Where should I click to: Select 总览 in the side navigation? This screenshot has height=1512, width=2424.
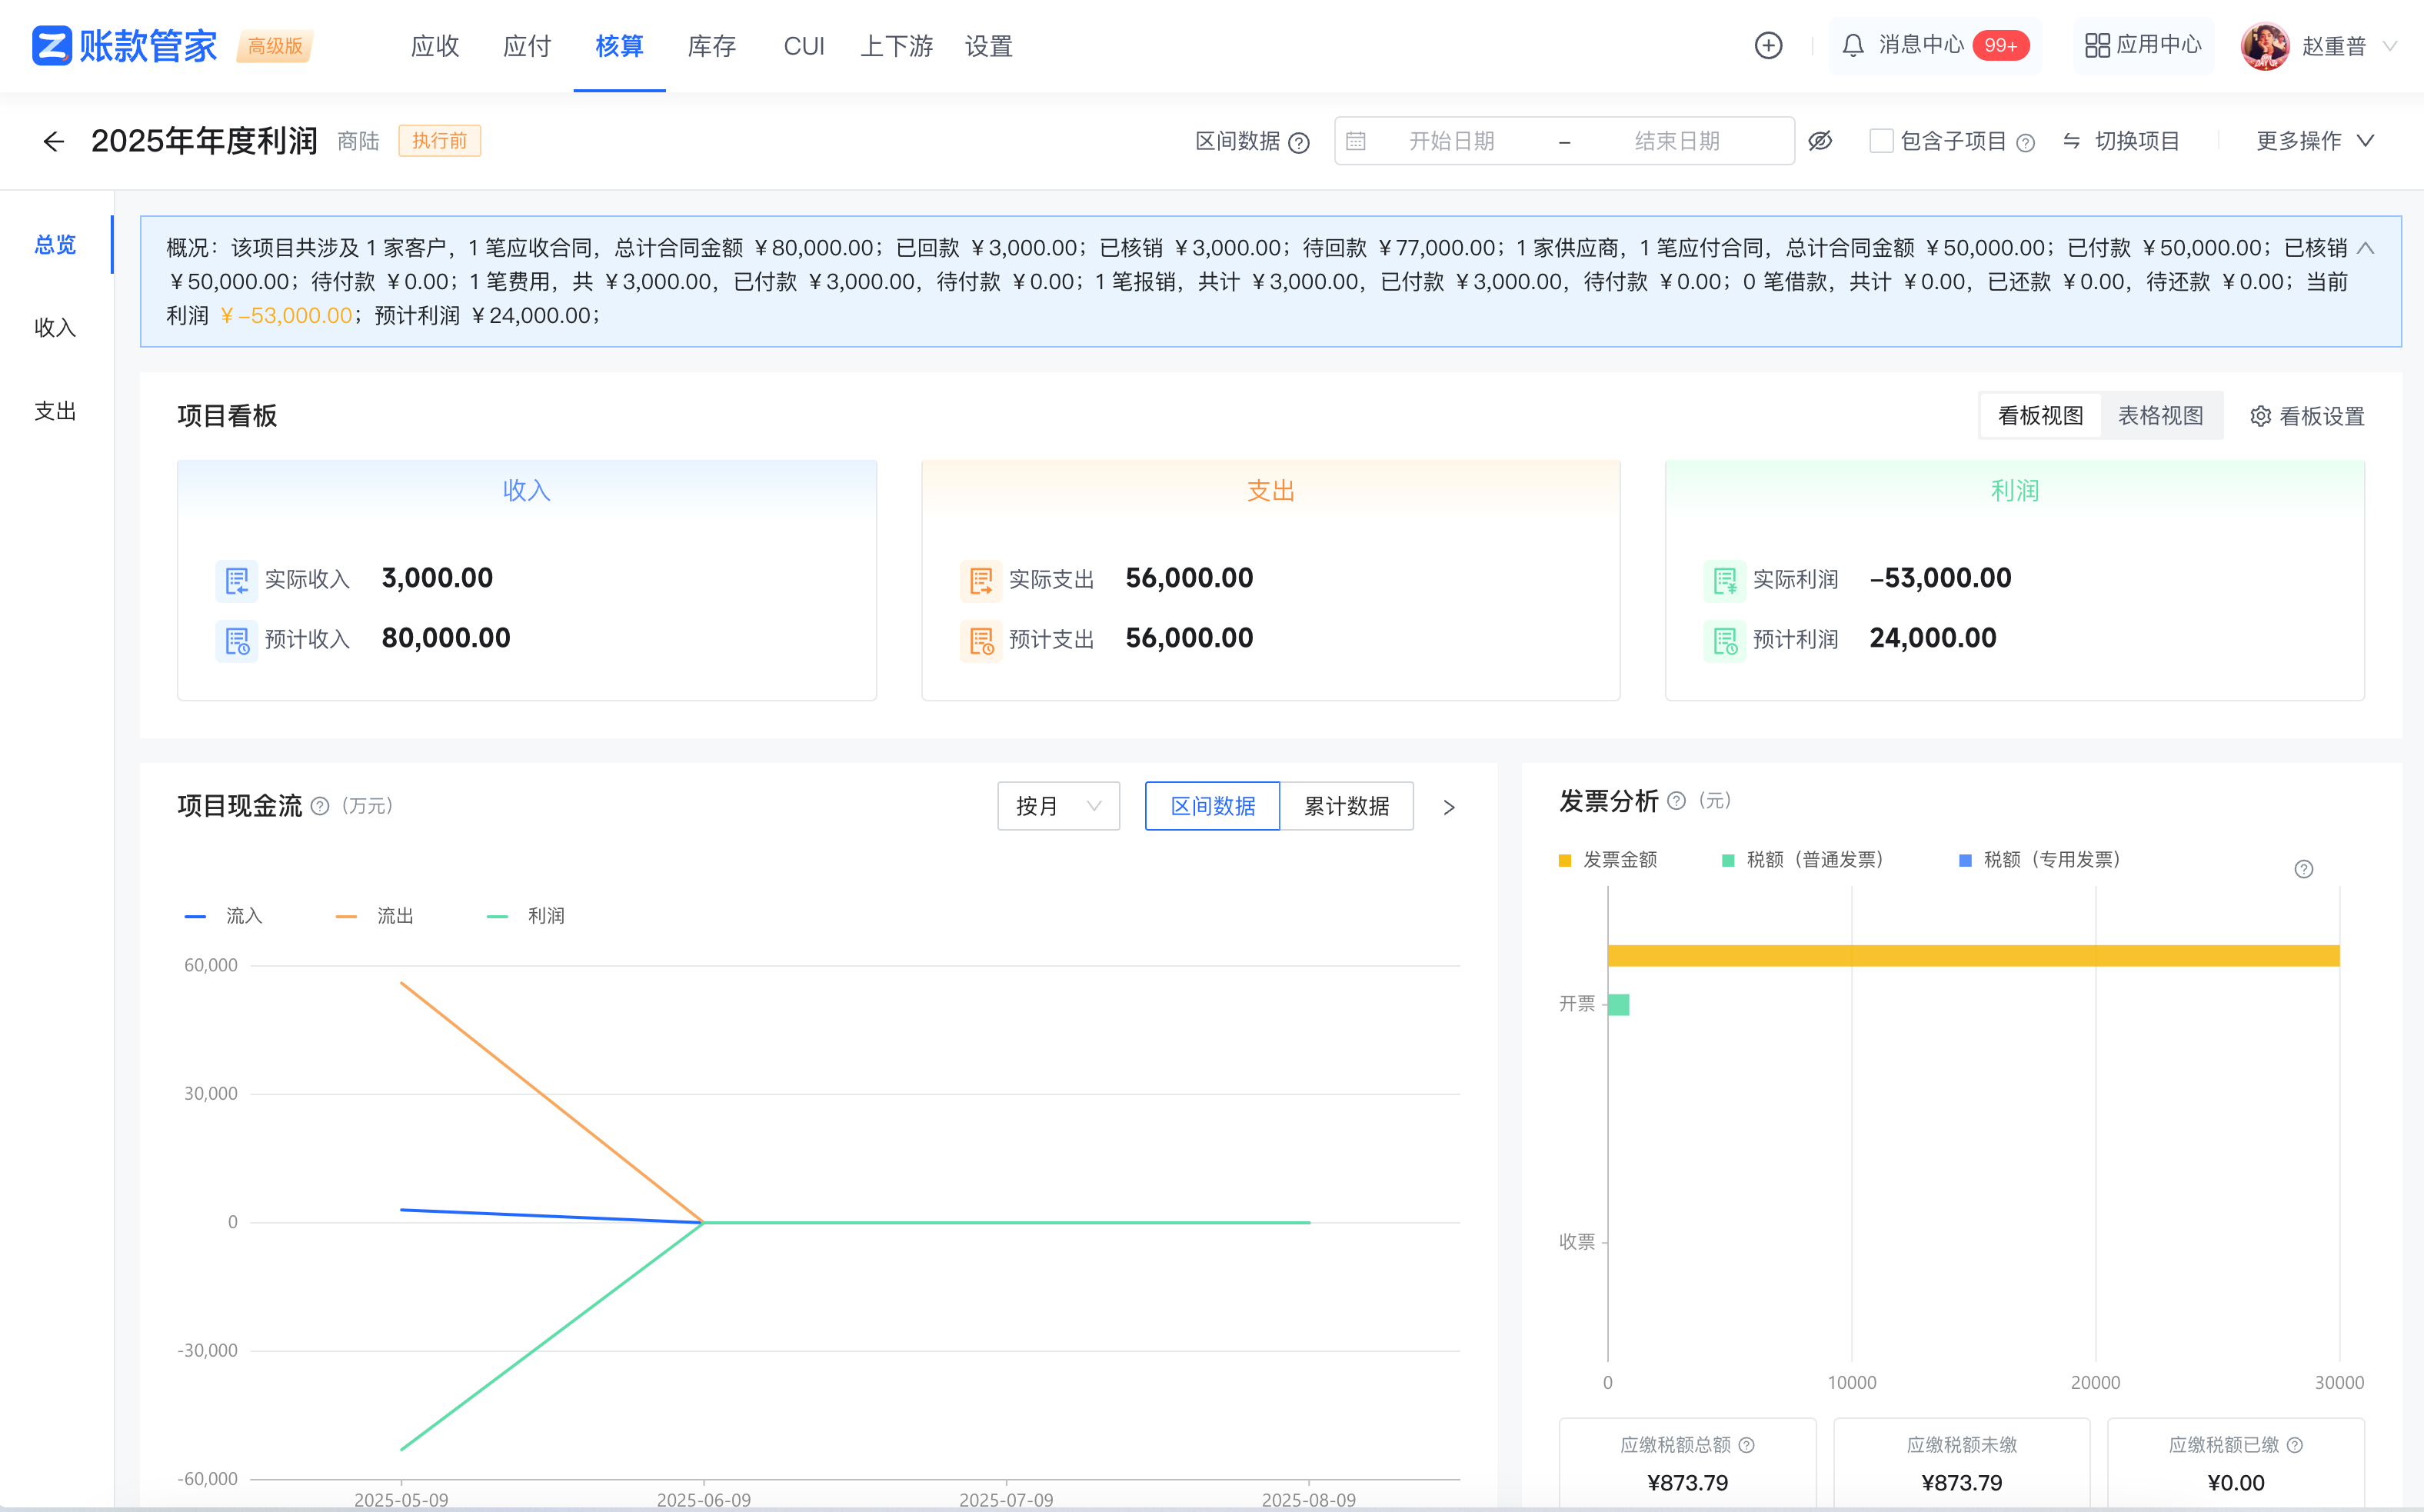tap(55, 245)
